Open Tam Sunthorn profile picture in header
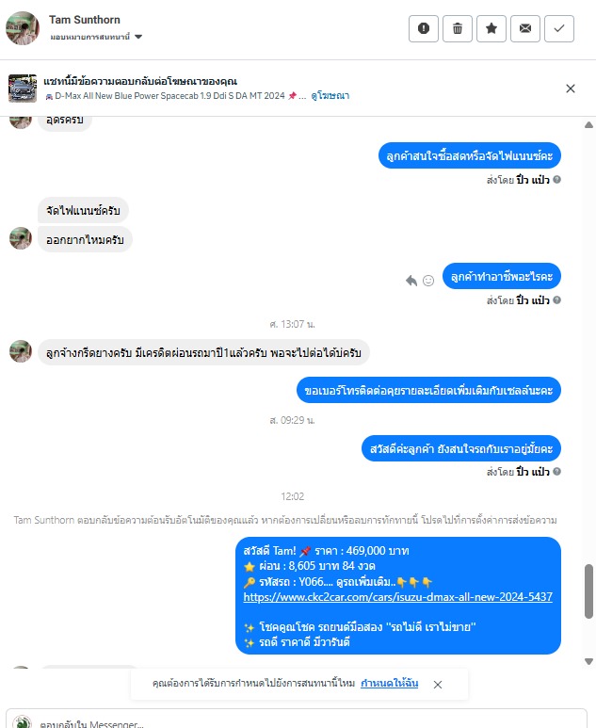 (23, 28)
